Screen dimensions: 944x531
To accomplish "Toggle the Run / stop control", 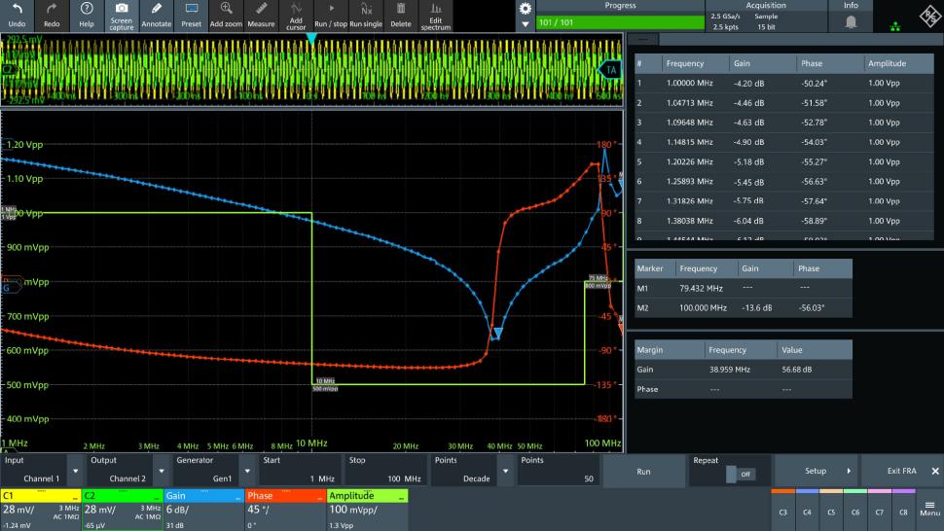I will pyautogui.click(x=331, y=16).
